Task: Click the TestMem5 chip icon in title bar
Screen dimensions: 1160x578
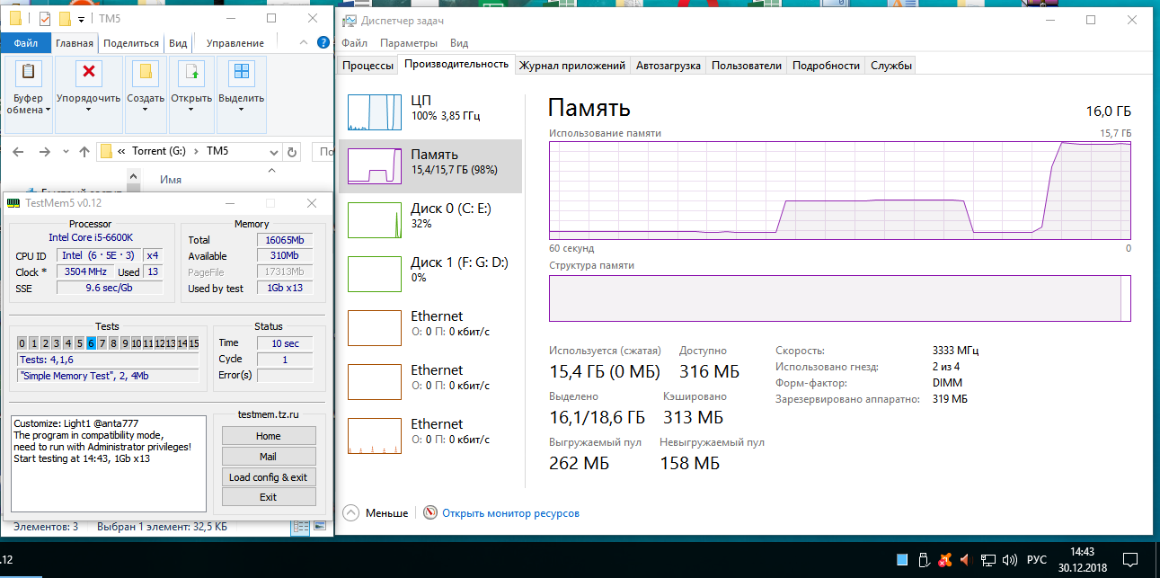Action: click(x=14, y=203)
